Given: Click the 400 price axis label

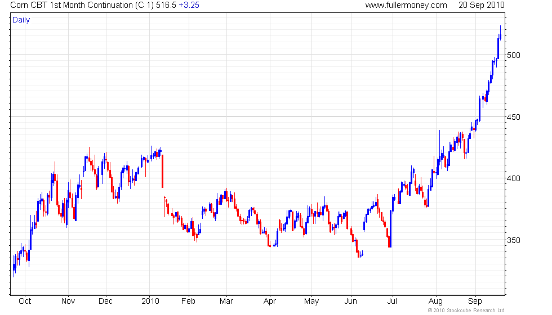Looking at the screenshot, I should point(513,178).
